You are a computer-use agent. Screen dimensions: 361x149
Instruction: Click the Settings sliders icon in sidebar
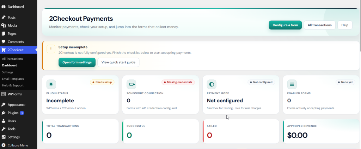[x=4, y=137]
